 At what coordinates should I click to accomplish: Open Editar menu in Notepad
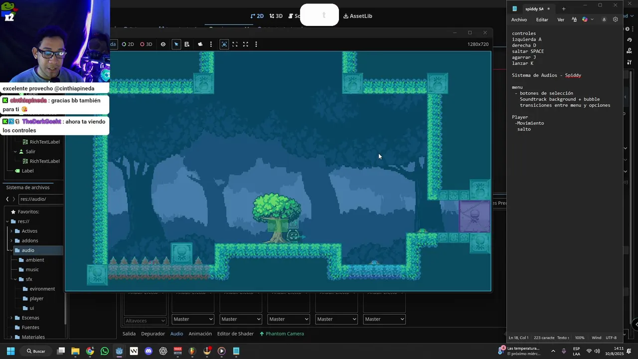pyautogui.click(x=542, y=20)
